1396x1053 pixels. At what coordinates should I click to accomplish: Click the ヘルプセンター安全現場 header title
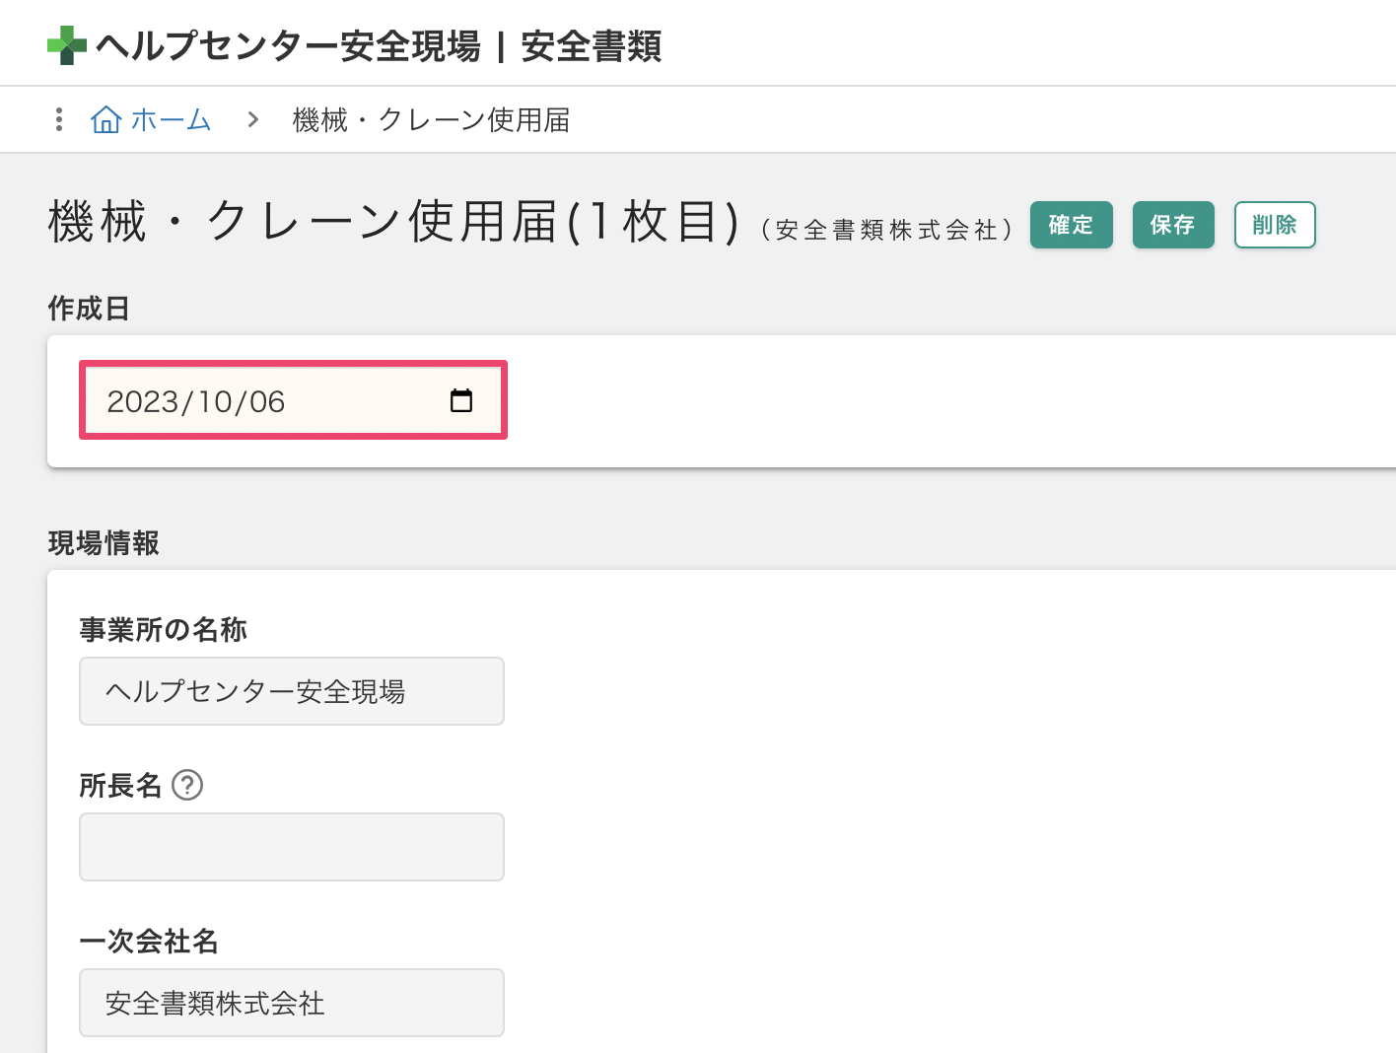pos(288,46)
